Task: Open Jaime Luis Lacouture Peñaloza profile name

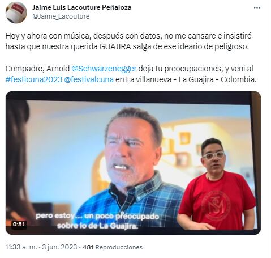Action: point(82,7)
